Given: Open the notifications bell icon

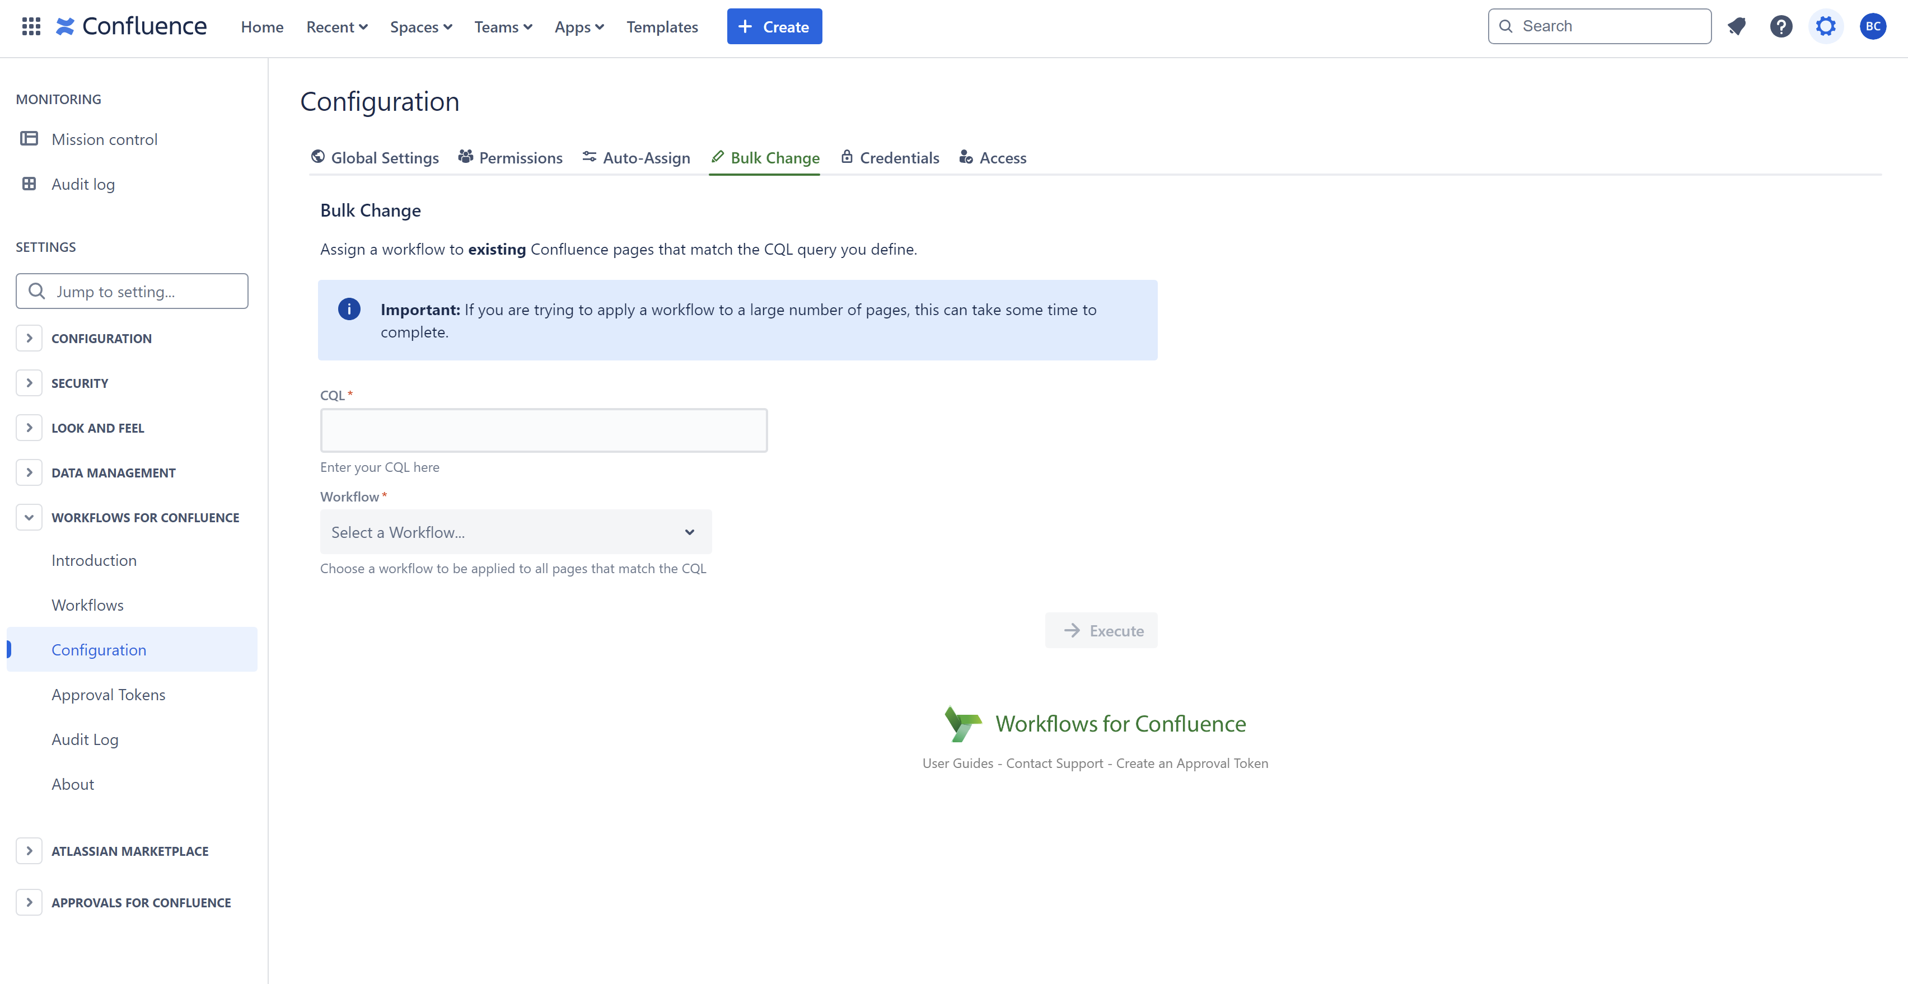Looking at the screenshot, I should [x=1736, y=27].
